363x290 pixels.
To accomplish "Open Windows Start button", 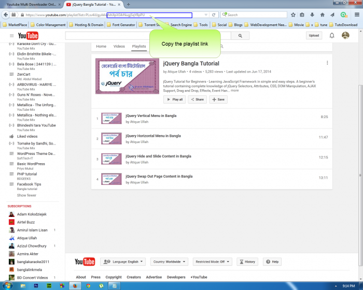I will click(x=7, y=286).
